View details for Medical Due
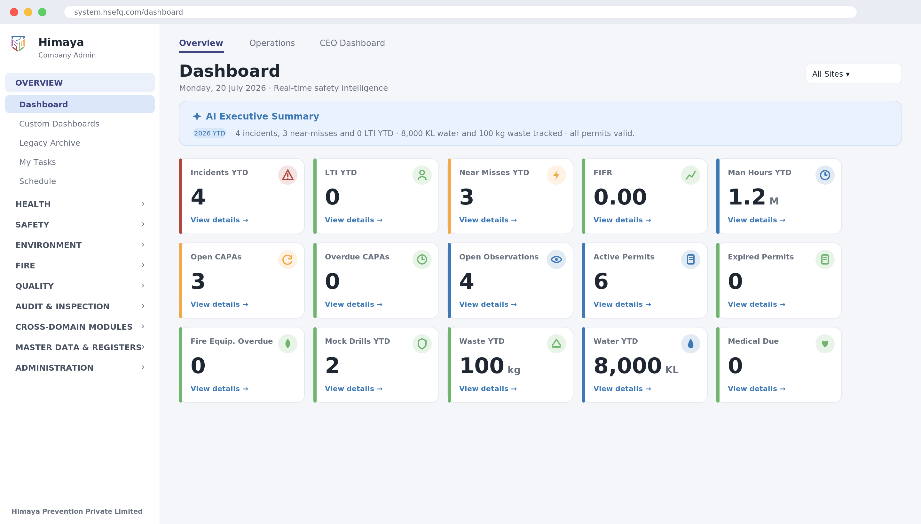The height and width of the screenshot is (524, 921). point(756,389)
